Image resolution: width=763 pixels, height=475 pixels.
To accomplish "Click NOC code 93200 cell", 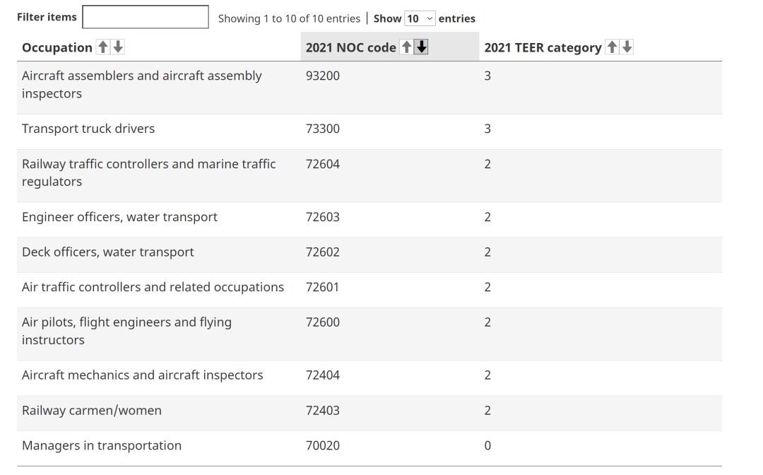I will (x=323, y=76).
